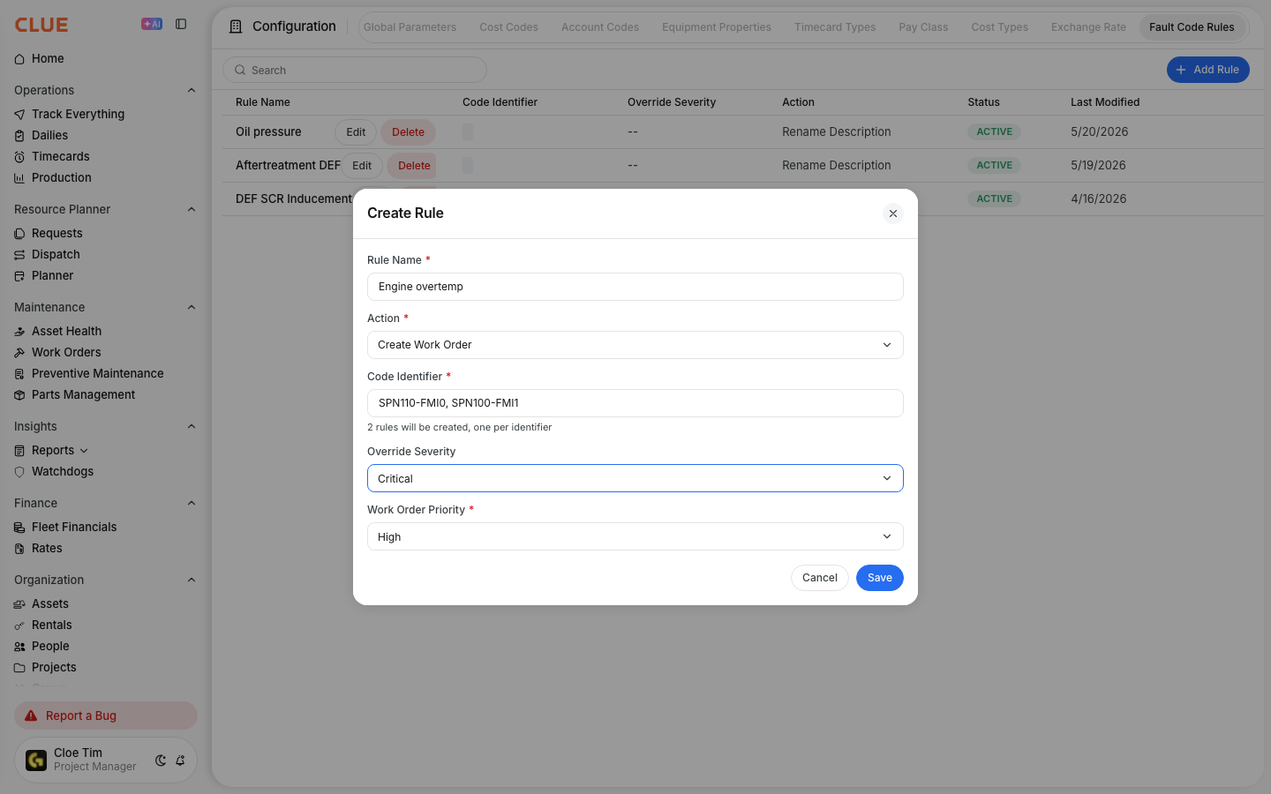Open Watchdogs under Insights

point(62,471)
